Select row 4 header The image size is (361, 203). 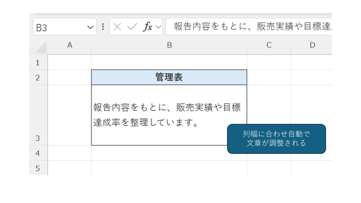[x=38, y=153]
